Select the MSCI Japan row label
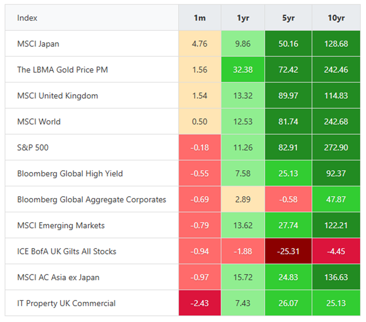The width and height of the screenshot is (366, 322). coord(37,43)
